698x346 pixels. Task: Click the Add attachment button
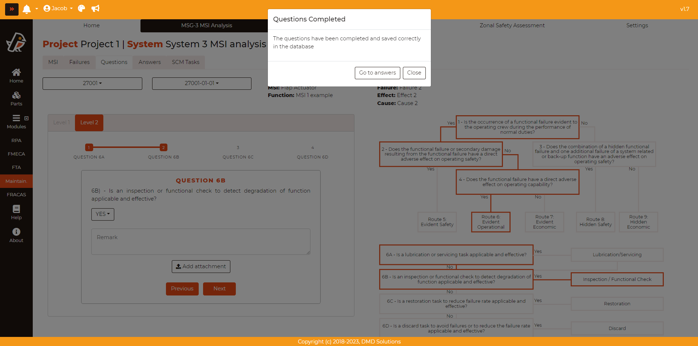click(x=201, y=266)
